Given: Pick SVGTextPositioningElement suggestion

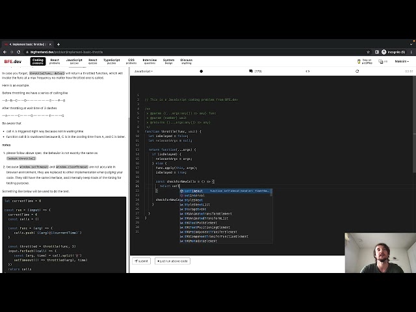Looking at the screenshot, I should click(x=226, y=227).
